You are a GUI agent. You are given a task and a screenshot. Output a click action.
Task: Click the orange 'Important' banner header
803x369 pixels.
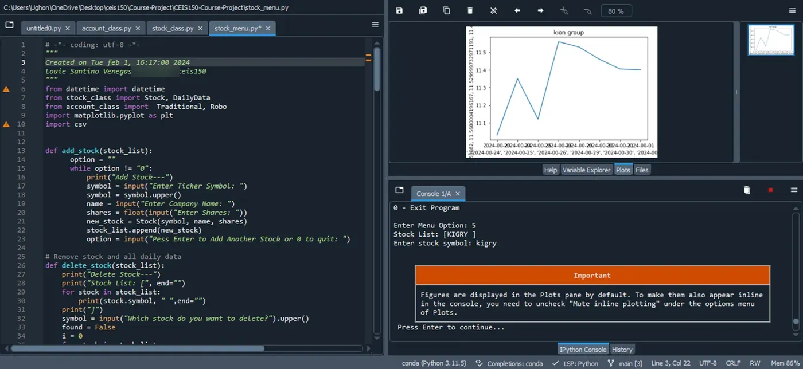[592, 276]
